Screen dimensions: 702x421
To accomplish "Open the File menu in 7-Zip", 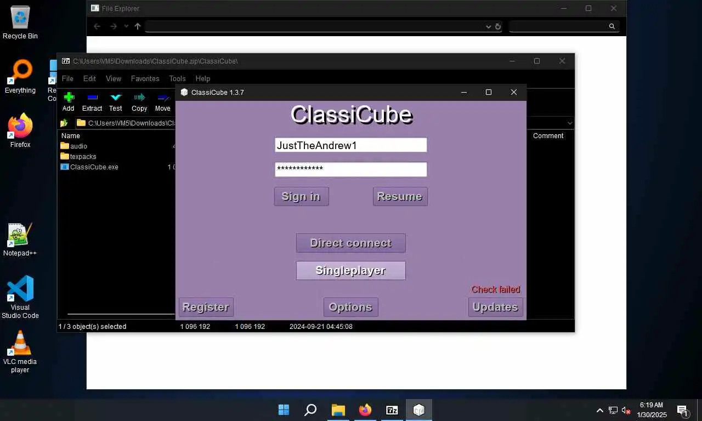I will [x=67, y=78].
